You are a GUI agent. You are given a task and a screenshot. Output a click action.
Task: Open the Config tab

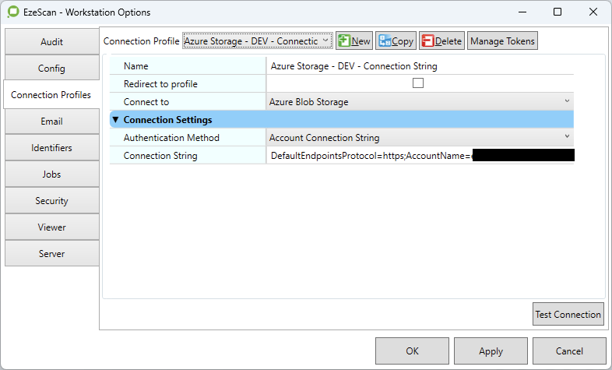point(51,69)
